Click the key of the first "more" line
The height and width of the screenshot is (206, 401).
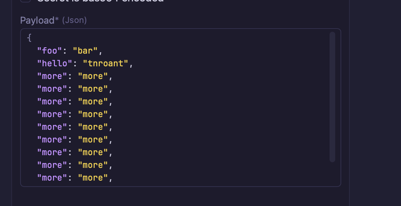52,76
